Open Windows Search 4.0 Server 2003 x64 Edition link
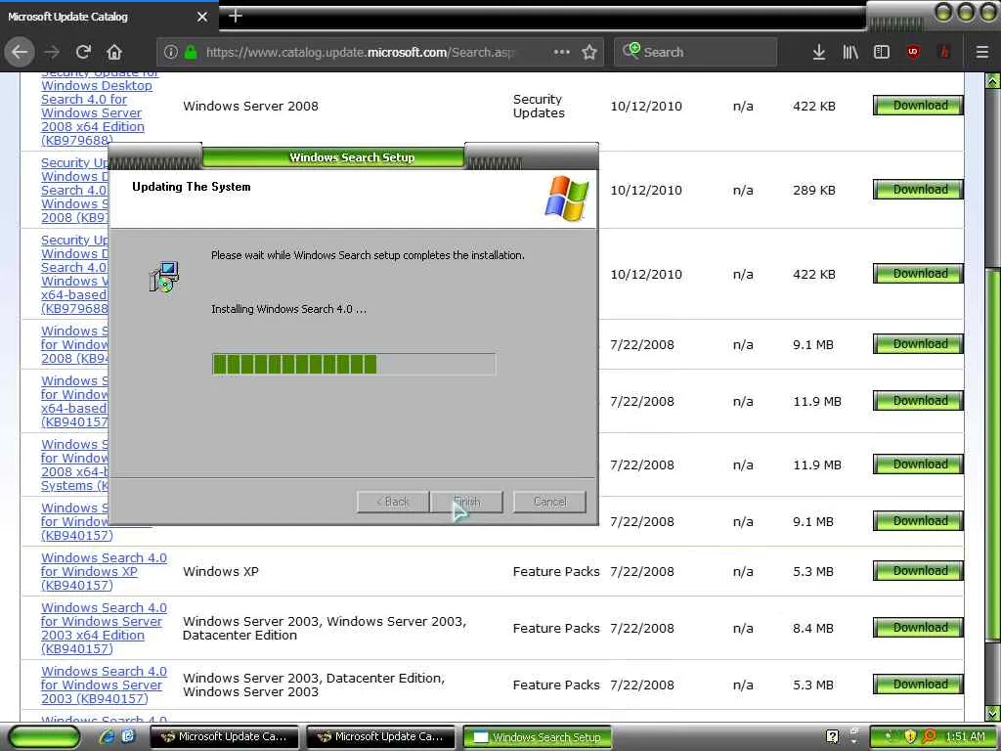The width and height of the screenshot is (1001, 751). [x=104, y=629]
